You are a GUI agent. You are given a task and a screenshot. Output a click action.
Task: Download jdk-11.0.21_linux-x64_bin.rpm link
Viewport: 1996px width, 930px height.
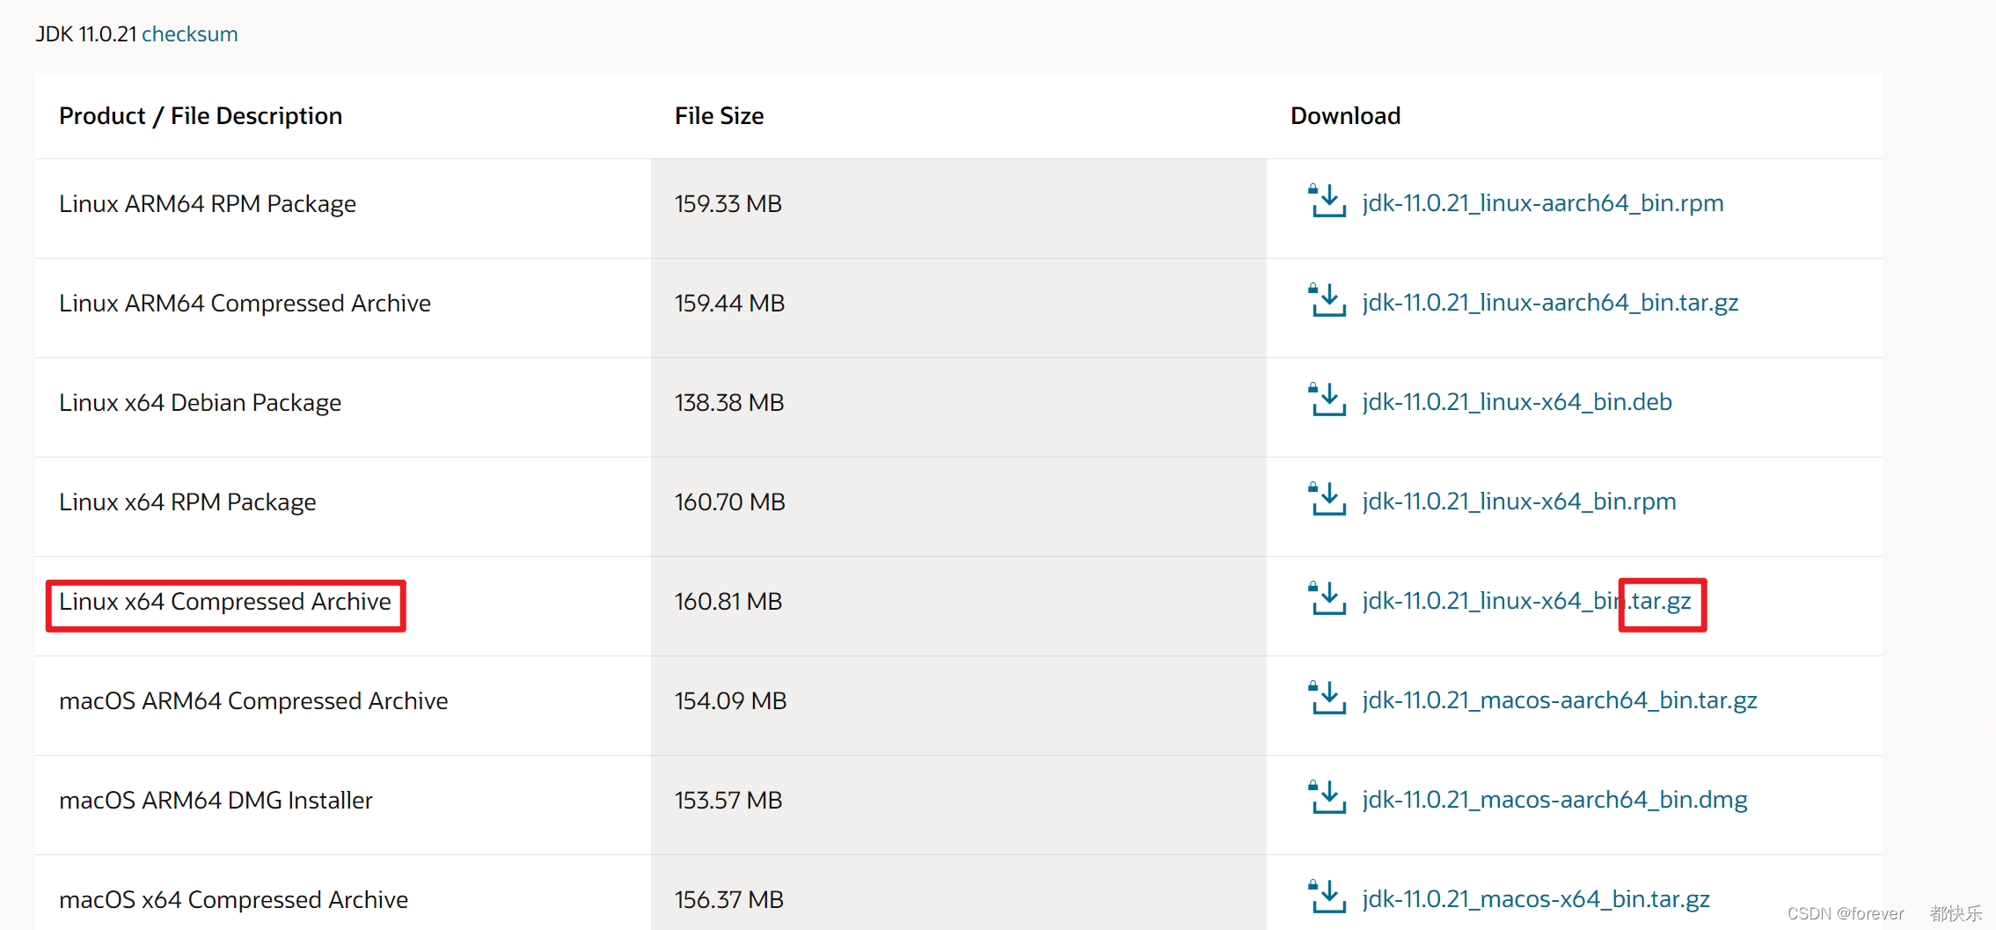coord(1519,502)
